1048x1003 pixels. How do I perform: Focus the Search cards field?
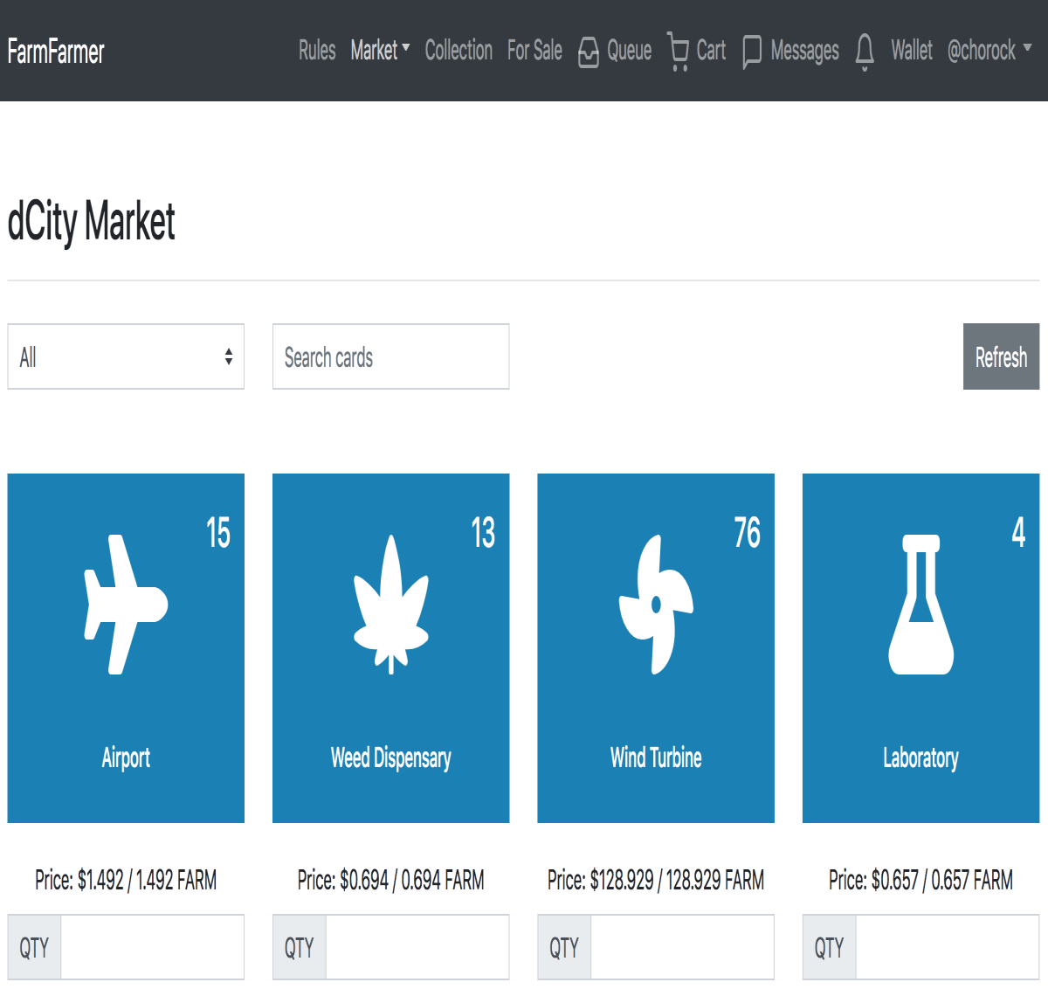point(390,356)
